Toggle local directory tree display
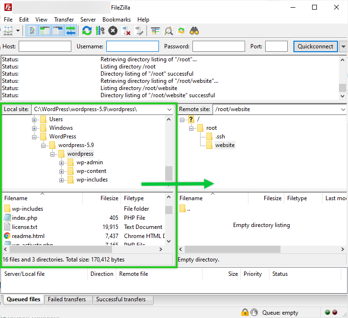Viewport: 348px width, 318px height. (x=45, y=31)
